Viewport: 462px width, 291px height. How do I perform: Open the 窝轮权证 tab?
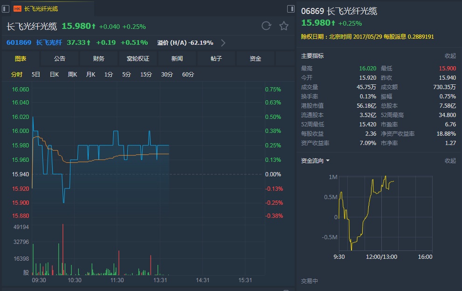(x=138, y=59)
